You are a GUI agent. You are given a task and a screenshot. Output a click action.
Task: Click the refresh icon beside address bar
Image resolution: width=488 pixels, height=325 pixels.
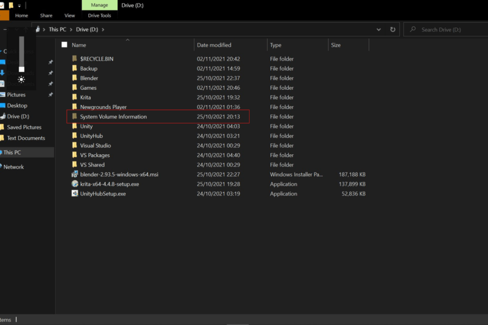click(393, 30)
